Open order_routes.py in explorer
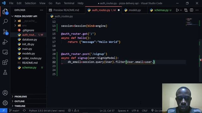 coord(28,58)
